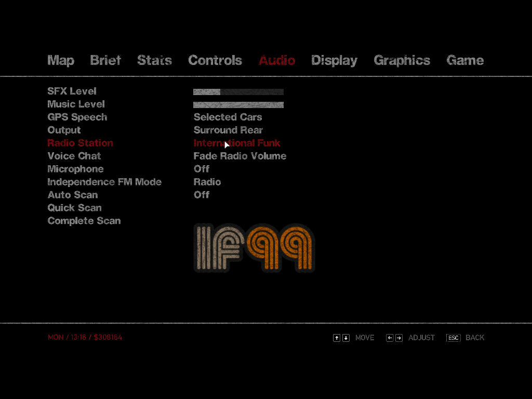Viewport: 532px width, 399px height.
Task: Adjust the SFX Level slider bar
Action: pos(238,92)
